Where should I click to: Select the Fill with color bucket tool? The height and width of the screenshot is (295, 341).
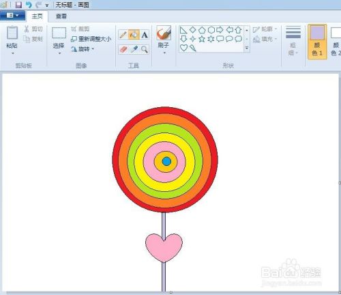134,35
